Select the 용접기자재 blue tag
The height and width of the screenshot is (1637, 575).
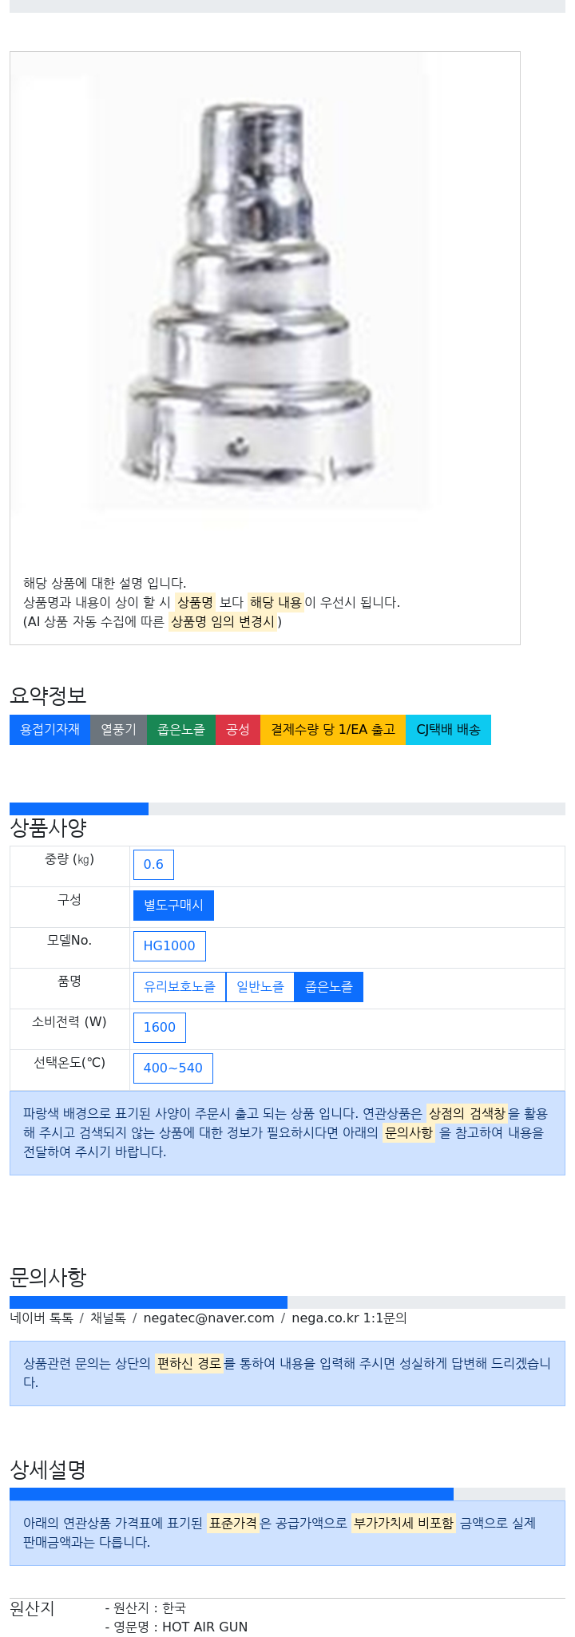click(x=50, y=730)
